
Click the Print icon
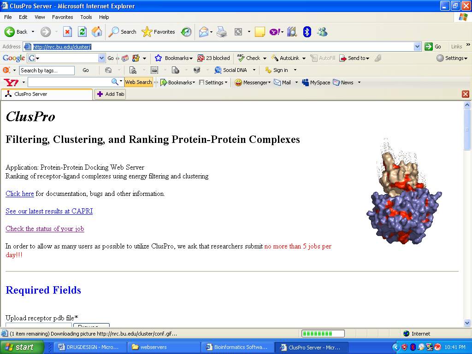tap(222, 32)
